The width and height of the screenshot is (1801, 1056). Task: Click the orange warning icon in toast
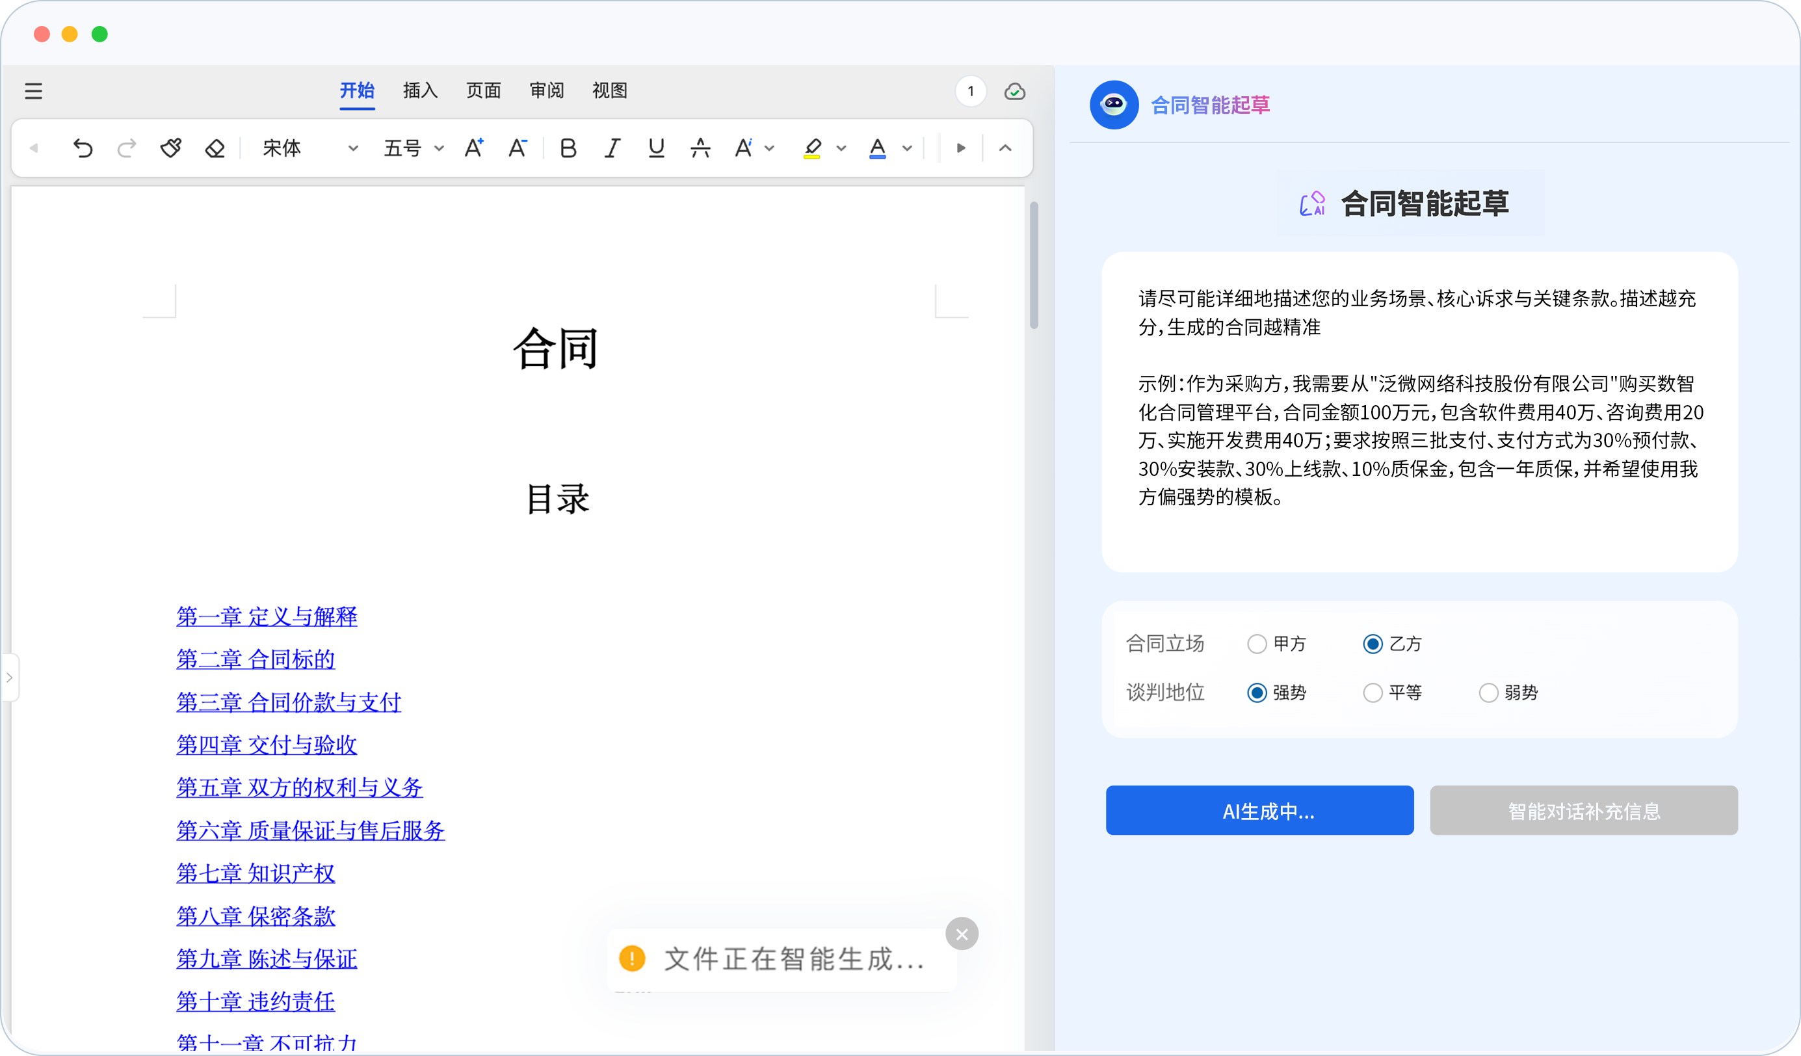(632, 958)
